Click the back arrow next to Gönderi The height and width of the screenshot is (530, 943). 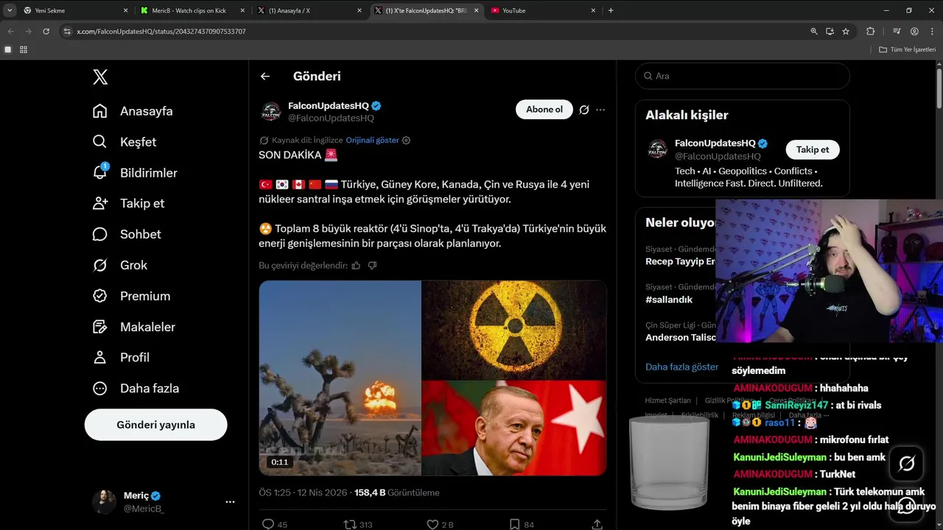point(265,77)
